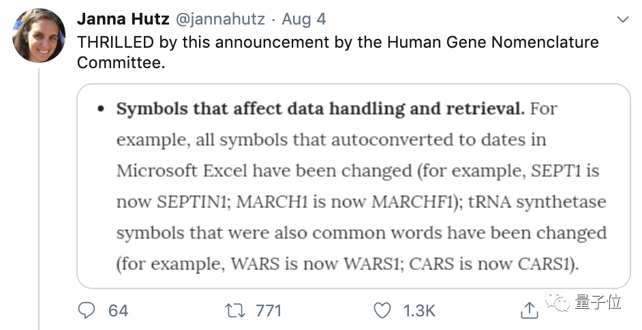
Task: Click the bullet point in the quoted image
Action: 100,110
